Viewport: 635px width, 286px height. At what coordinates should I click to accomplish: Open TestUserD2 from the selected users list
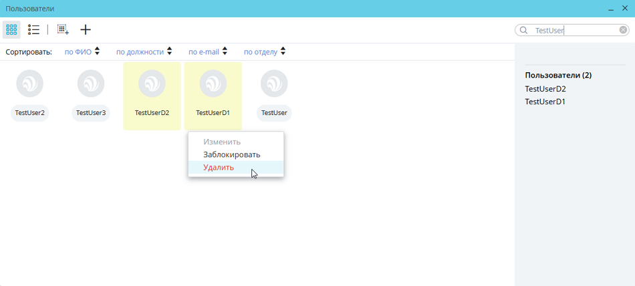coord(545,89)
